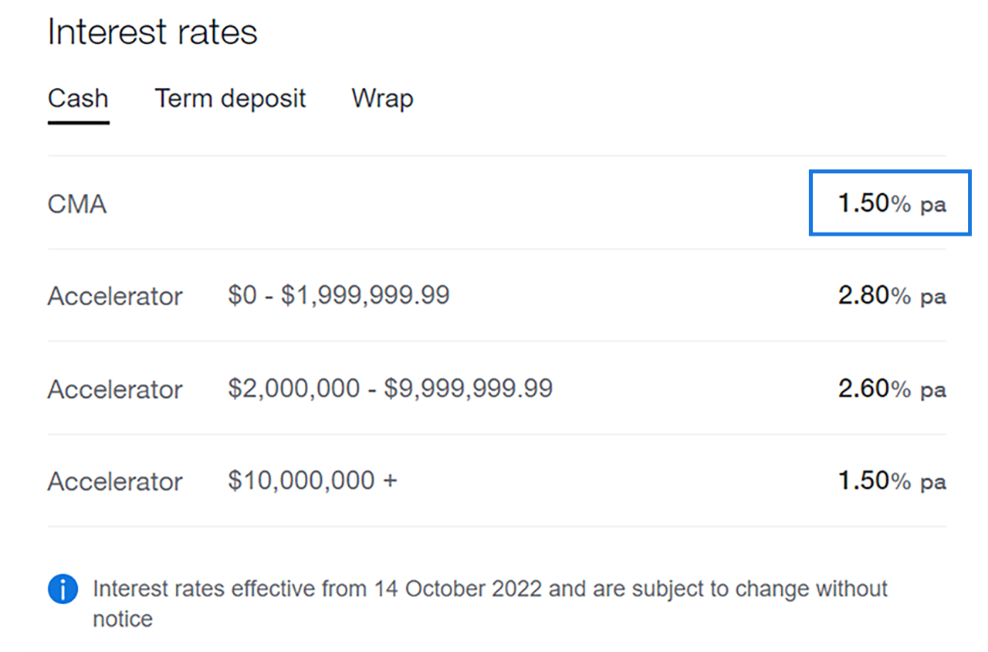Click the Interest rates heading

tap(153, 32)
